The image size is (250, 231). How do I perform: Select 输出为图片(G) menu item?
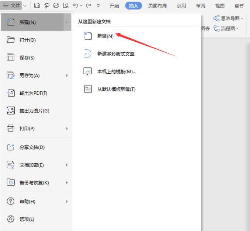pyautogui.click(x=36, y=111)
